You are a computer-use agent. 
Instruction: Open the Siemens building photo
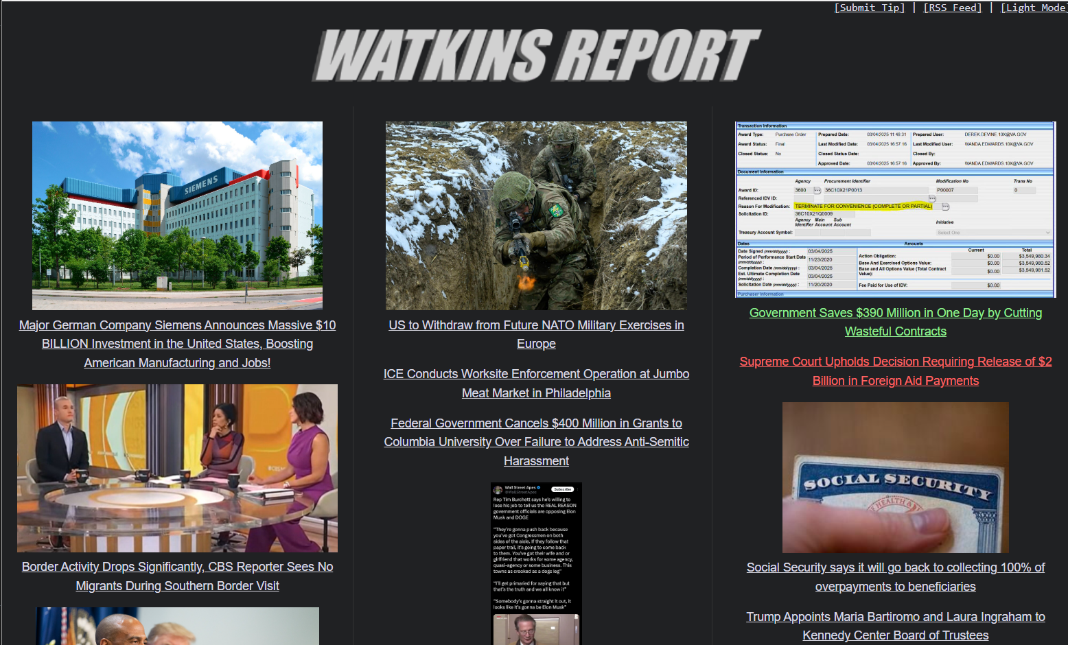tap(177, 215)
